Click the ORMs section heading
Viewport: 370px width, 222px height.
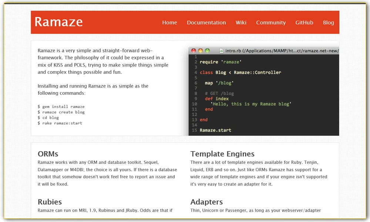(48, 154)
